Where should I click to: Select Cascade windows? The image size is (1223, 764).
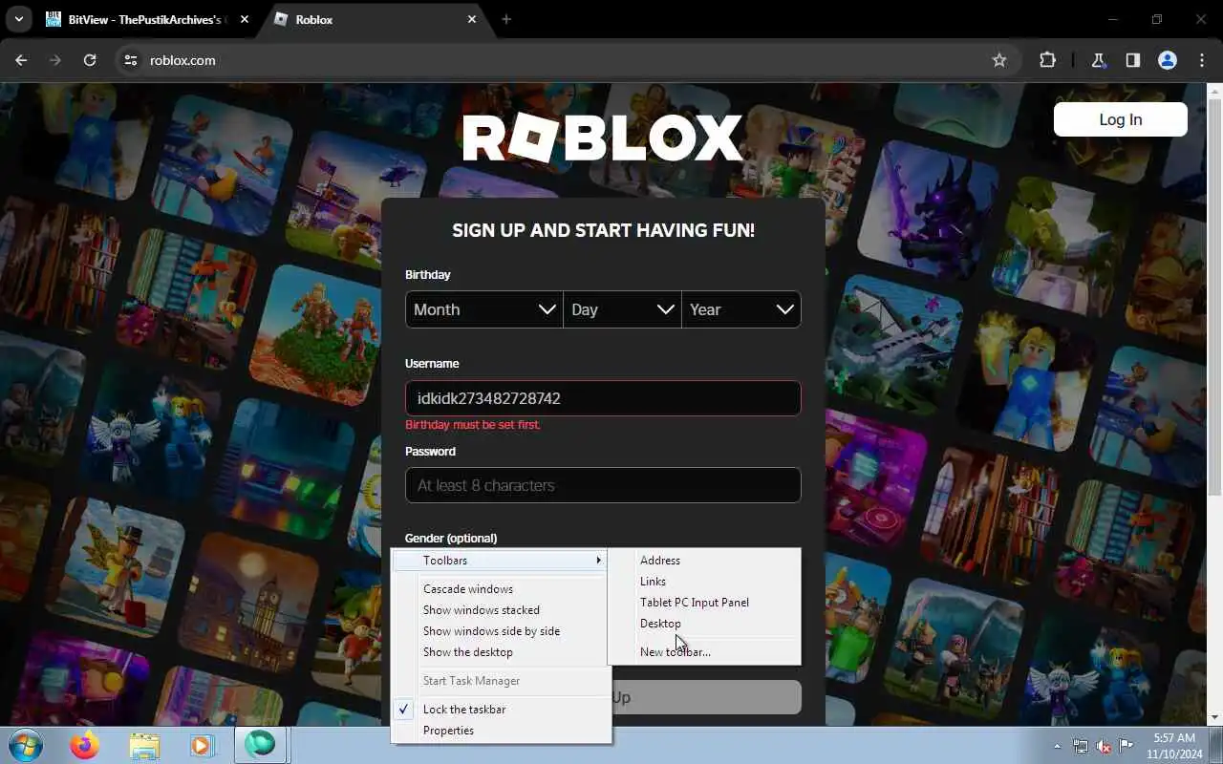click(501, 589)
